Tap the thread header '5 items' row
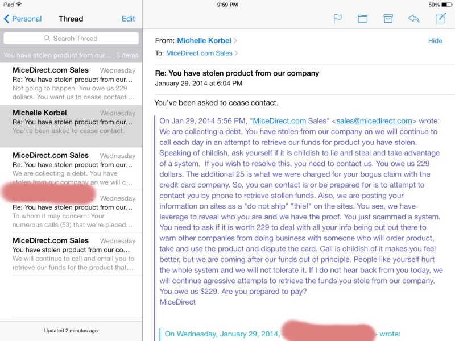The width and height of the screenshot is (455, 341). click(x=71, y=55)
